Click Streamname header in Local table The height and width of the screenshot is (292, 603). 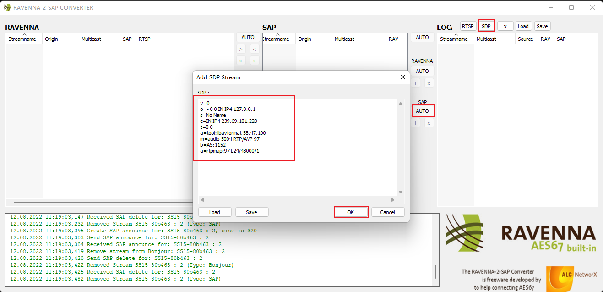pos(456,39)
